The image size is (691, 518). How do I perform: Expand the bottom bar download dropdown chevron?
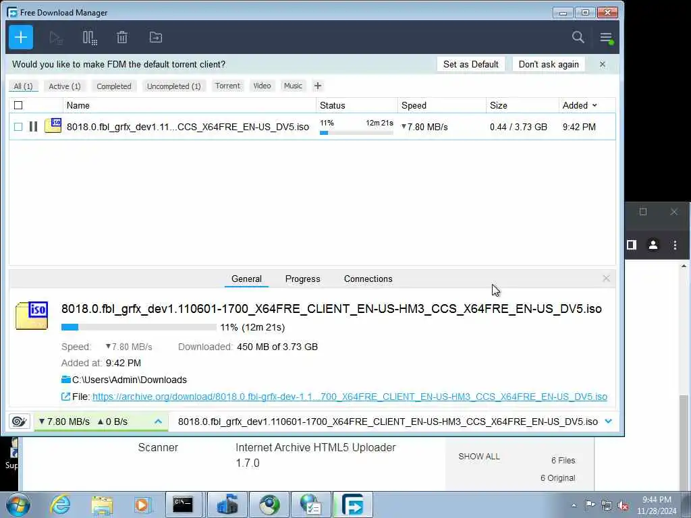point(609,422)
